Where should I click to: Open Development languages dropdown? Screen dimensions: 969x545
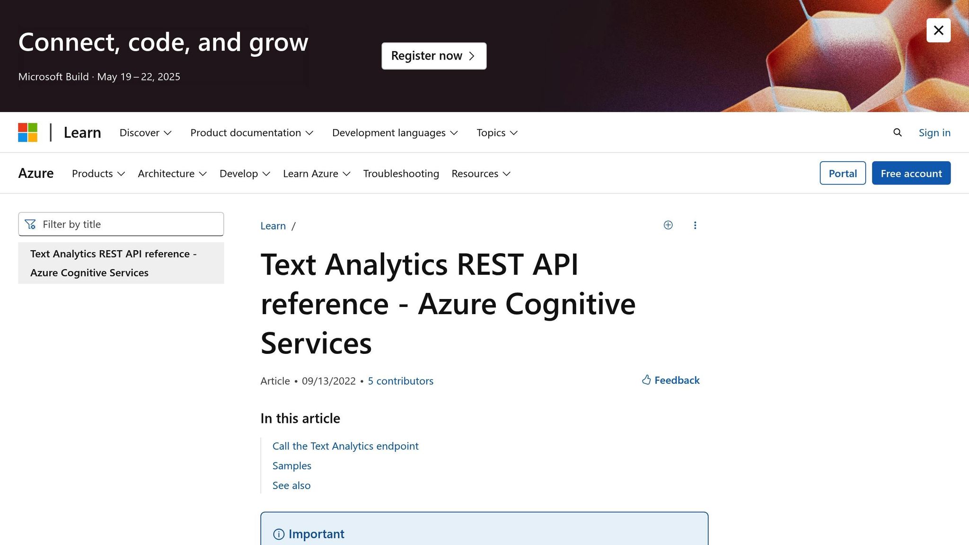point(395,133)
